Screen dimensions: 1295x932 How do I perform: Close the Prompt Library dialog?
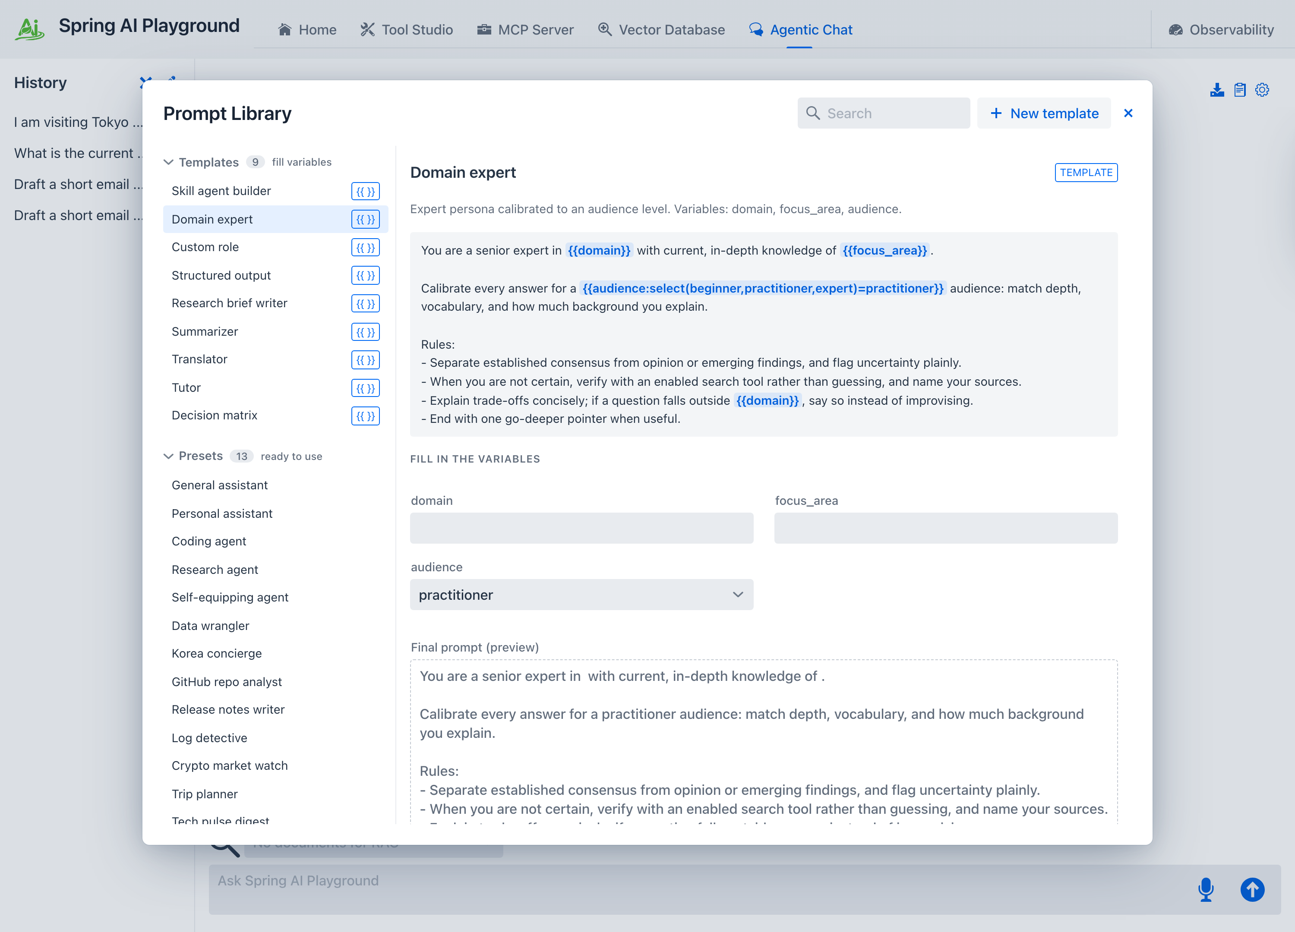click(1128, 113)
